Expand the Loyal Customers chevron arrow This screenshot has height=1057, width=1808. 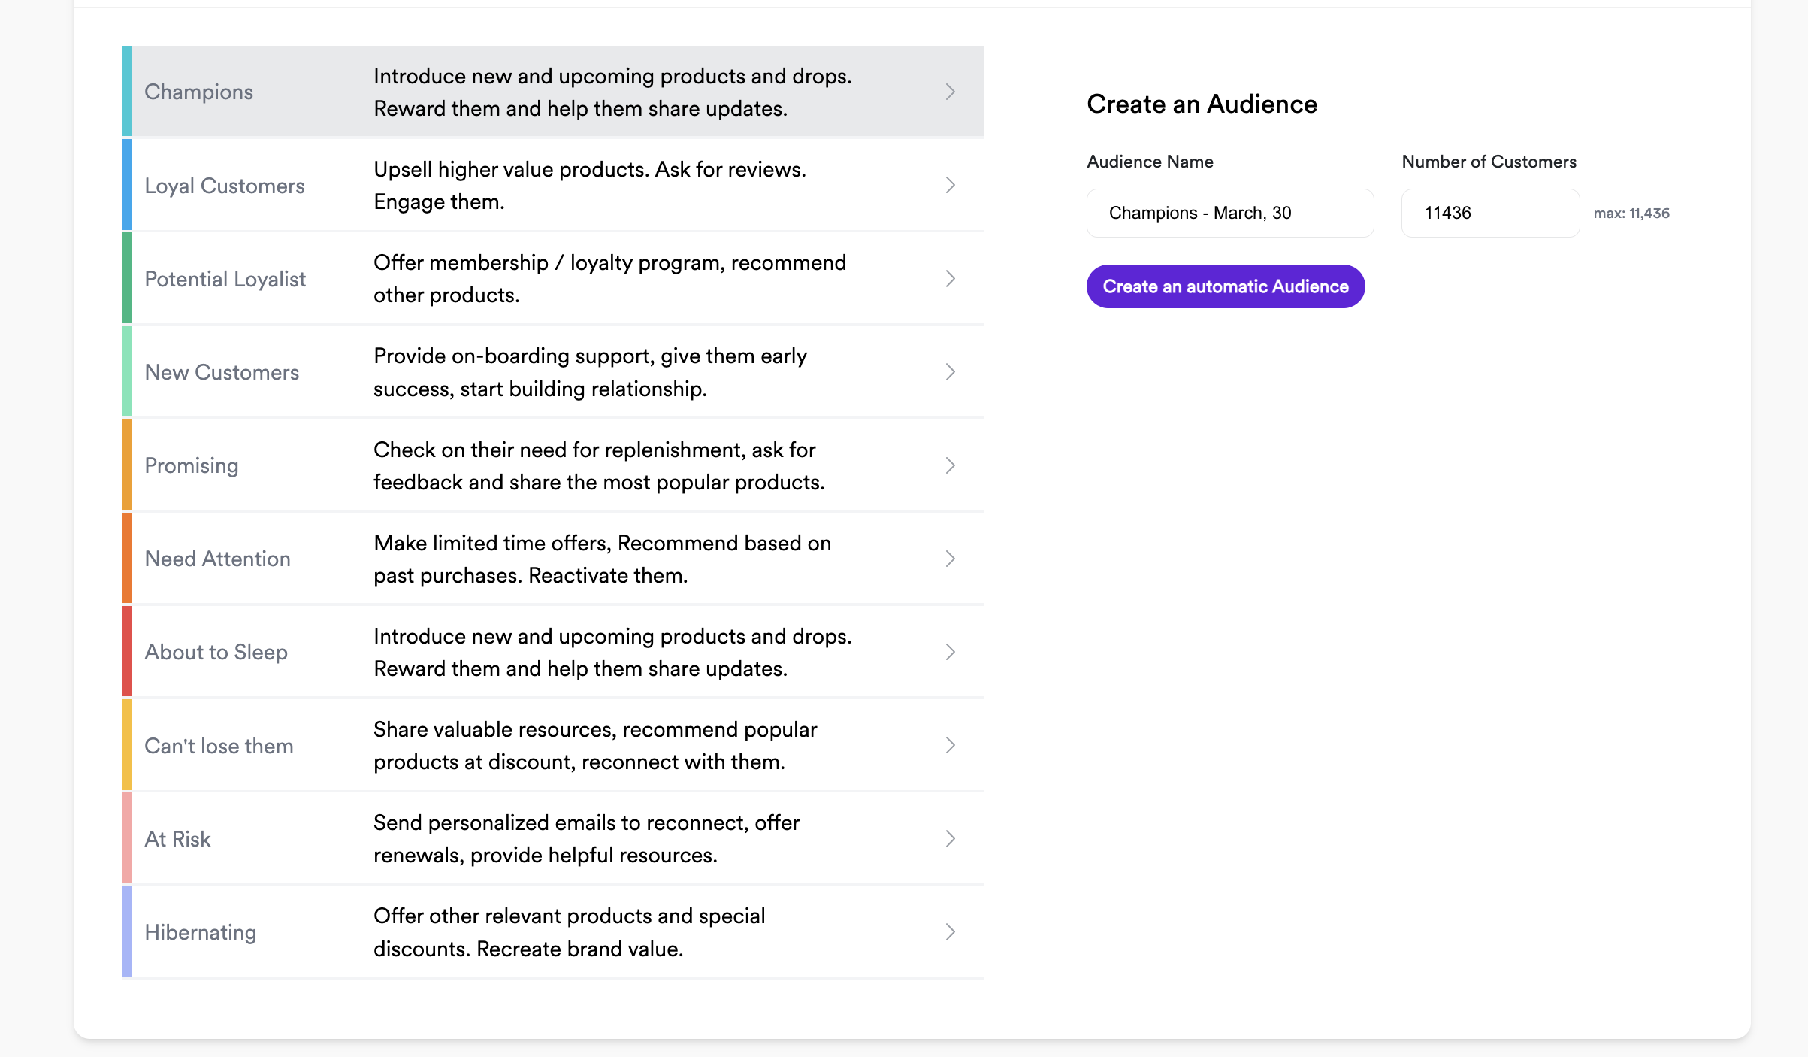[x=950, y=185]
